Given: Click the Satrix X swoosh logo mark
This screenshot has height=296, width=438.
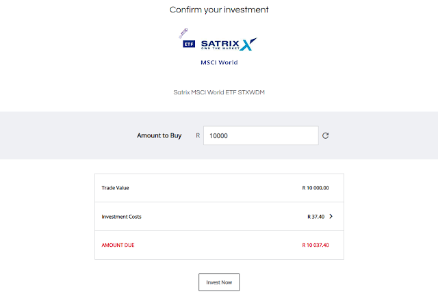Looking at the screenshot, I should (x=248, y=44).
